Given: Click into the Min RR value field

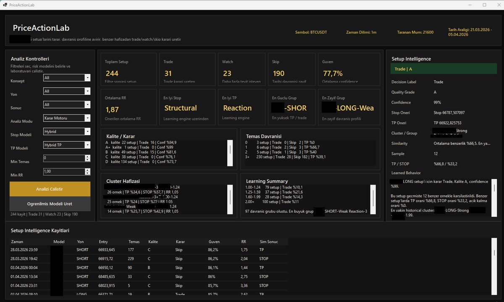Looking at the screenshot, I should (x=64, y=172).
